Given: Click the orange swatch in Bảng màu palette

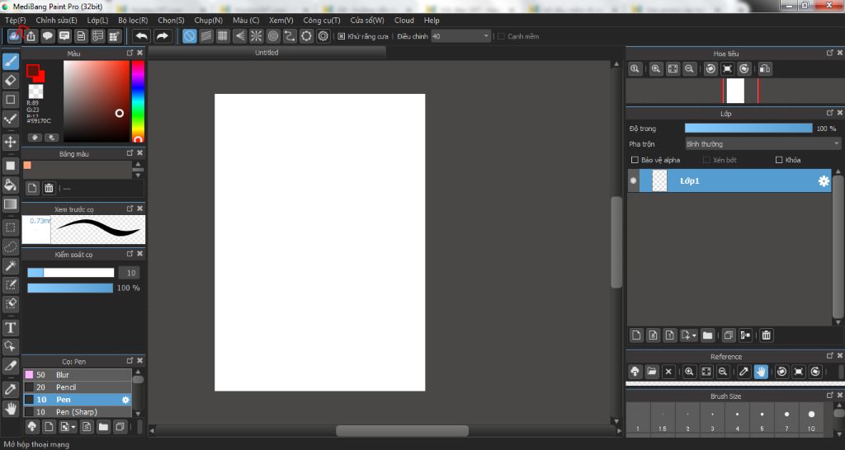Looking at the screenshot, I should click(27, 166).
